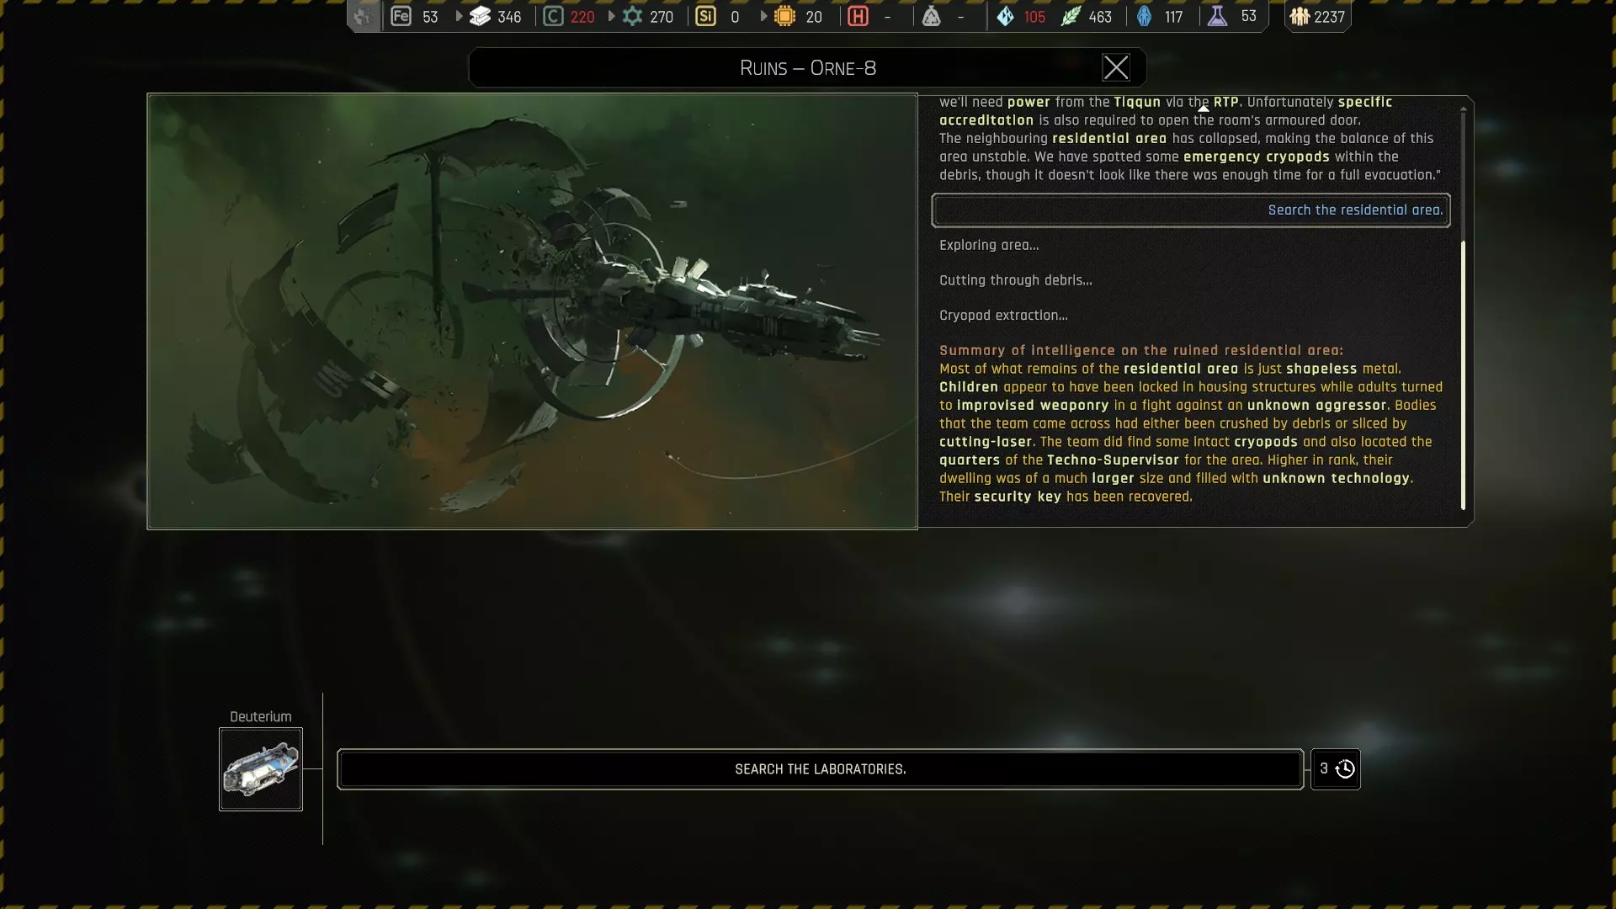Click the water ice resource icon

(x=1006, y=16)
